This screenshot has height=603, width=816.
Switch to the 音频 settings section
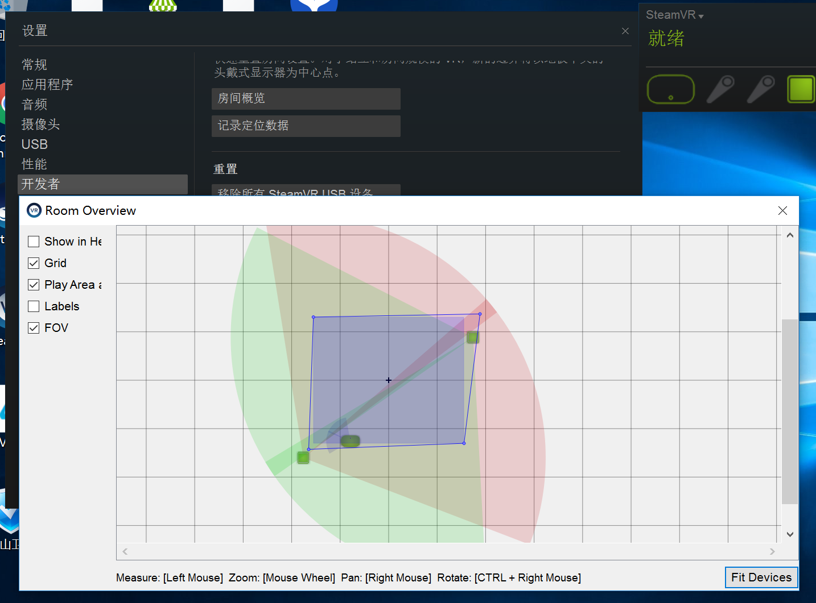tap(35, 105)
